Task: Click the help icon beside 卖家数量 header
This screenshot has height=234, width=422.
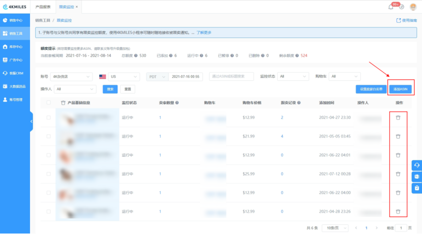Action: (x=177, y=103)
